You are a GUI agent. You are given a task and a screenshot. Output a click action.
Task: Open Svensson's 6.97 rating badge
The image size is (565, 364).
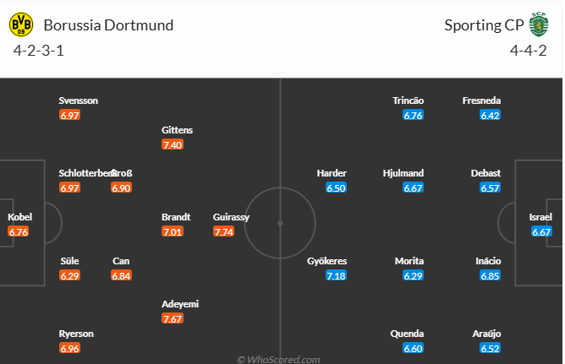click(x=70, y=115)
